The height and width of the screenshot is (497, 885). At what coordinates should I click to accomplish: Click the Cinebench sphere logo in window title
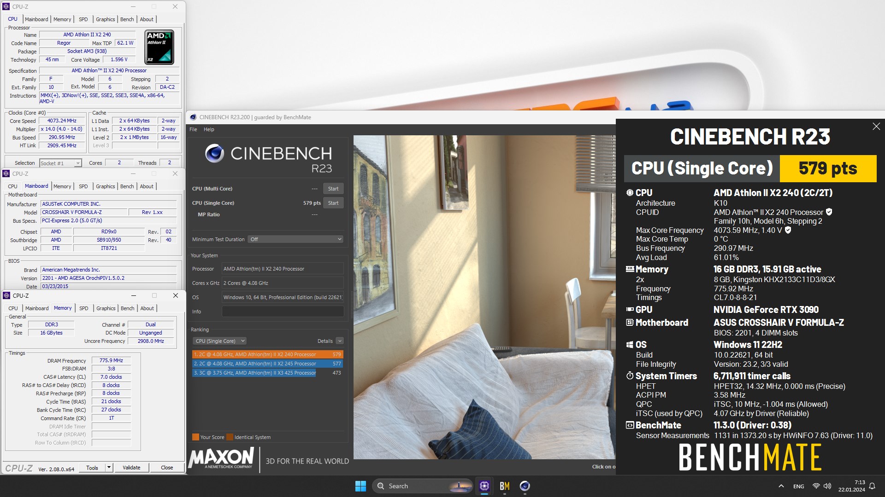pyautogui.click(x=193, y=117)
